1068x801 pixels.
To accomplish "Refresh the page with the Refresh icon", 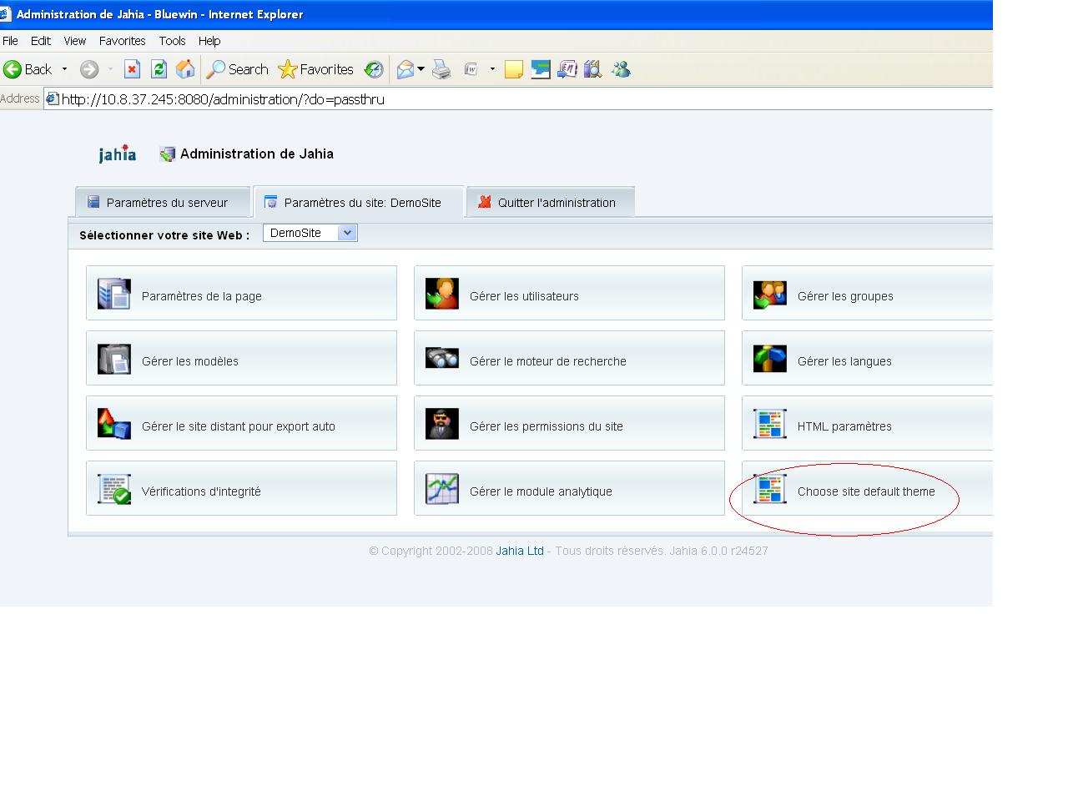I will (x=159, y=69).
